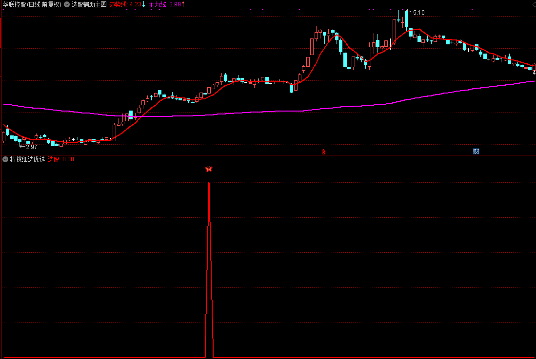The height and width of the screenshot is (359, 536).
Task: Expand the 精挑细选优选 indicator dropdown
Action: (5, 159)
